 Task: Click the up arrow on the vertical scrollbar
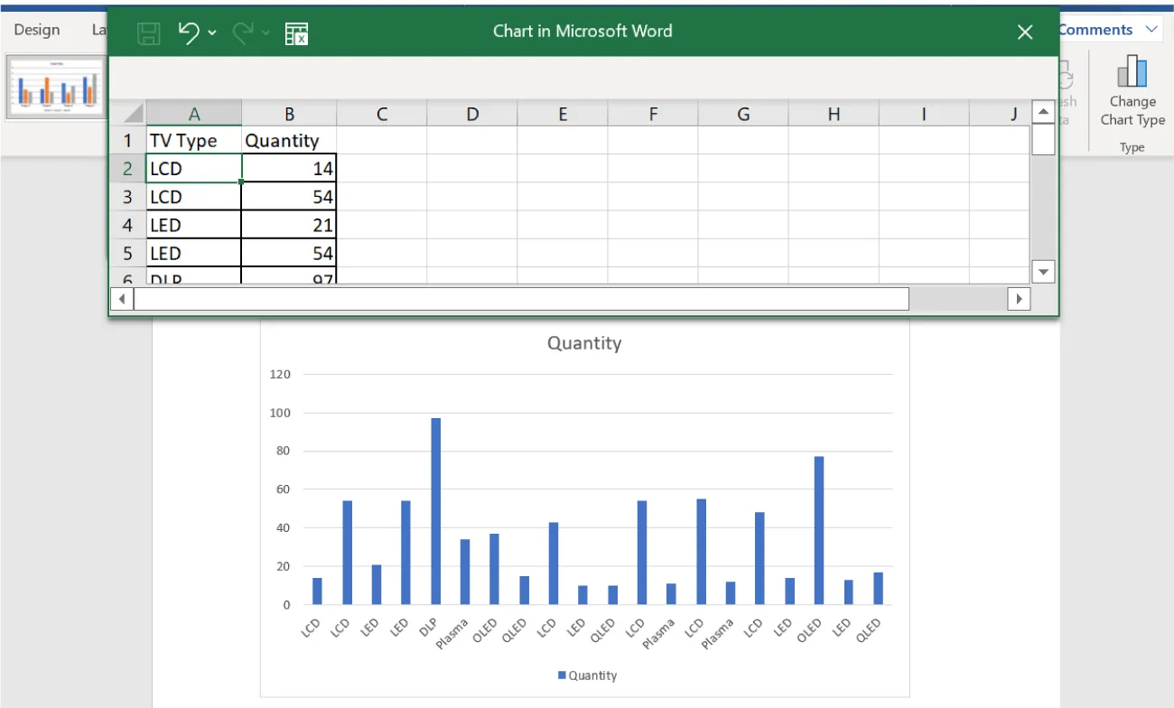coord(1043,112)
